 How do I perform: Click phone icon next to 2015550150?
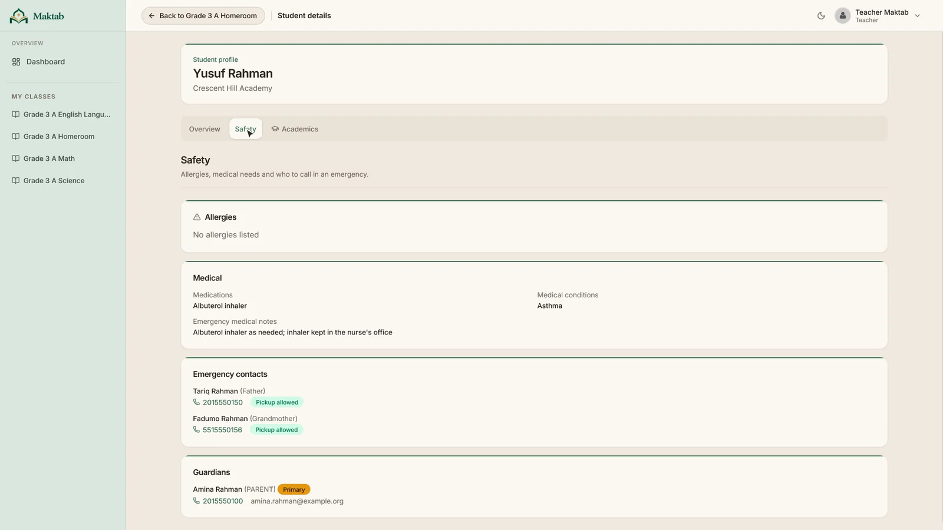pyautogui.click(x=196, y=402)
